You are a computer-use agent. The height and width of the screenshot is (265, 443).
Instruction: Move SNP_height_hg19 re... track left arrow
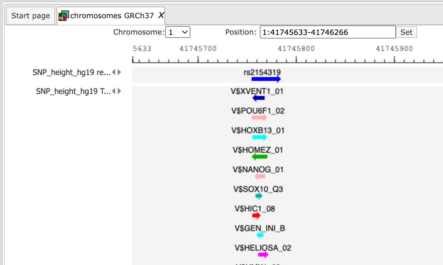tap(114, 72)
